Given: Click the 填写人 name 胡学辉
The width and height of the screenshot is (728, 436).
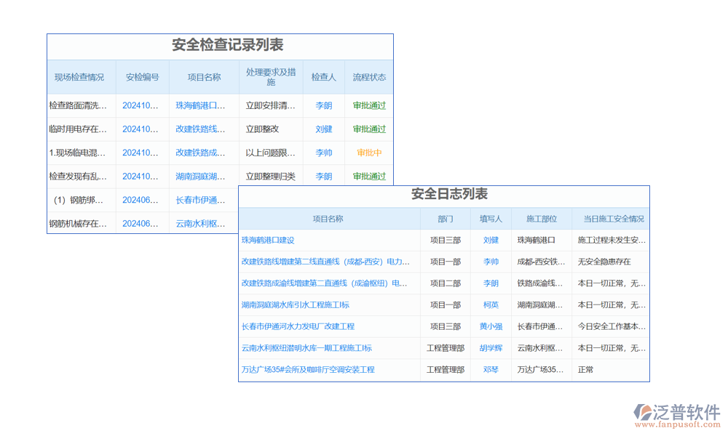Looking at the screenshot, I should pos(491,348).
